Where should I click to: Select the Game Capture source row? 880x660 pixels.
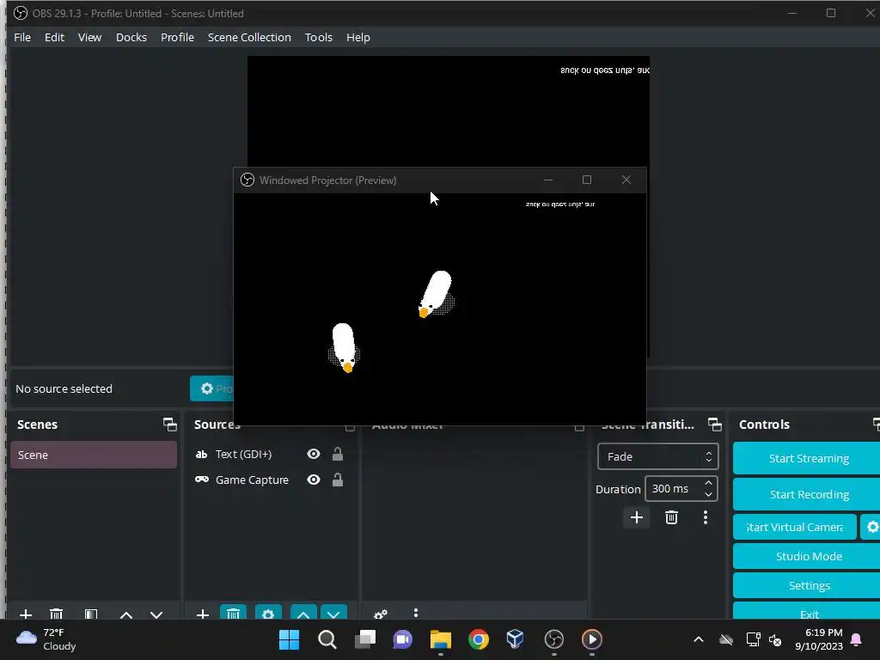(271, 480)
